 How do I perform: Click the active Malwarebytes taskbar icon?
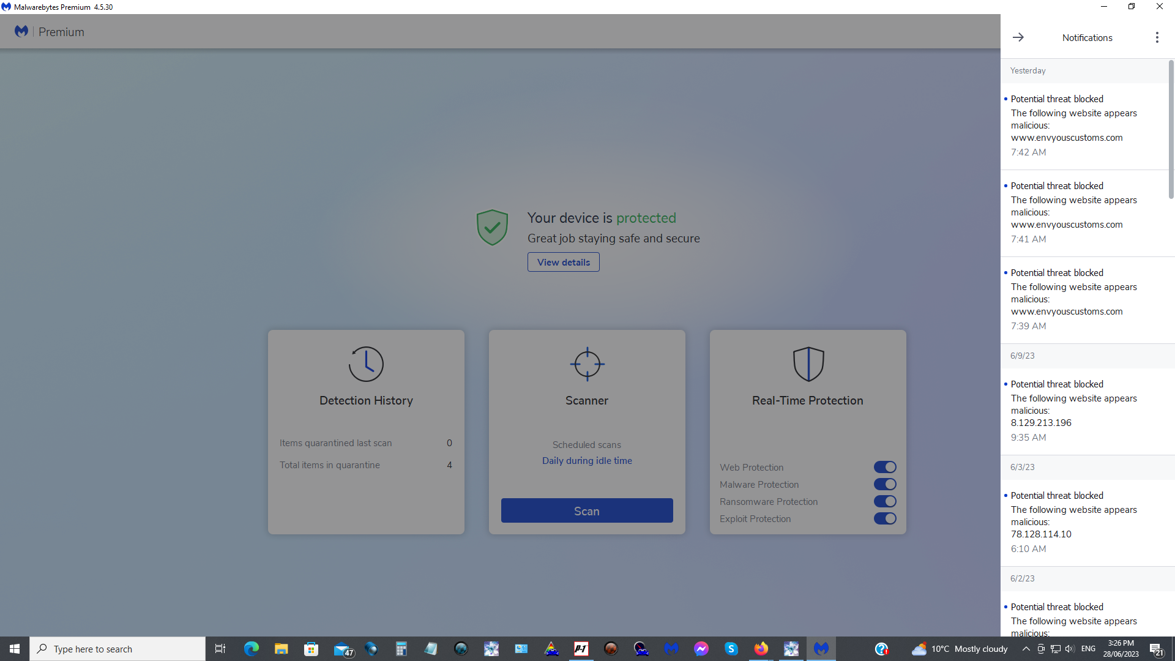click(821, 649)
